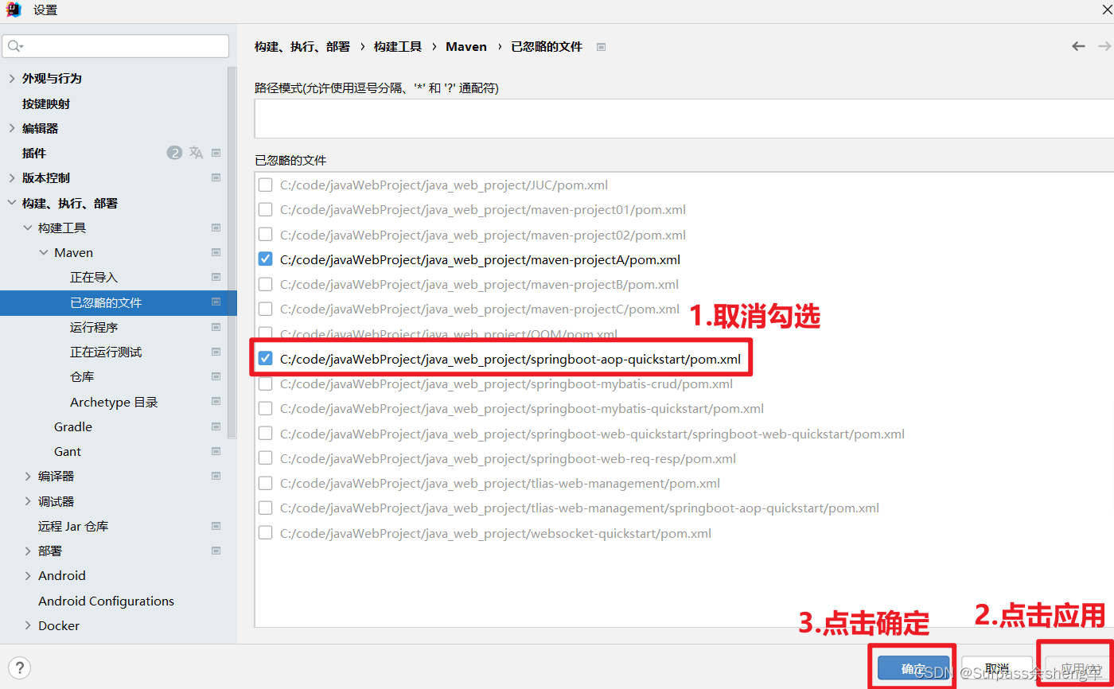Click the updates badge 2 next to 插件
This screenshot has width=1114, height=689.
pyautogui.click(x=174, y=153)
